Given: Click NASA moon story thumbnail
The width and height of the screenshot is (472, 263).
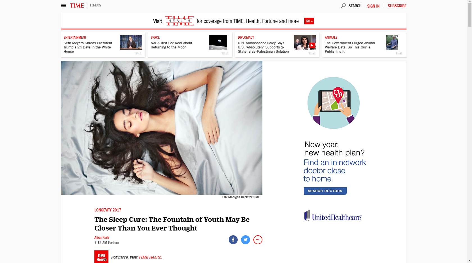Looking at the screenshot, I should click(x=218, y=42).
